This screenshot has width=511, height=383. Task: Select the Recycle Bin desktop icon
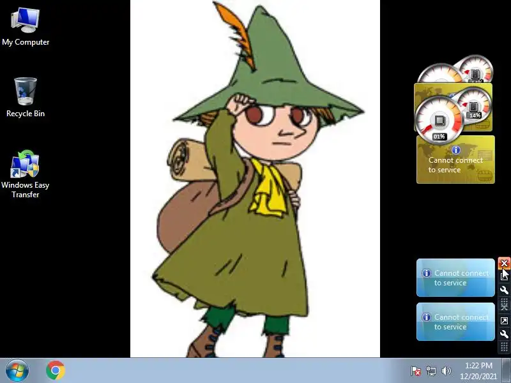pyautogui.click(x=26, y=97)
